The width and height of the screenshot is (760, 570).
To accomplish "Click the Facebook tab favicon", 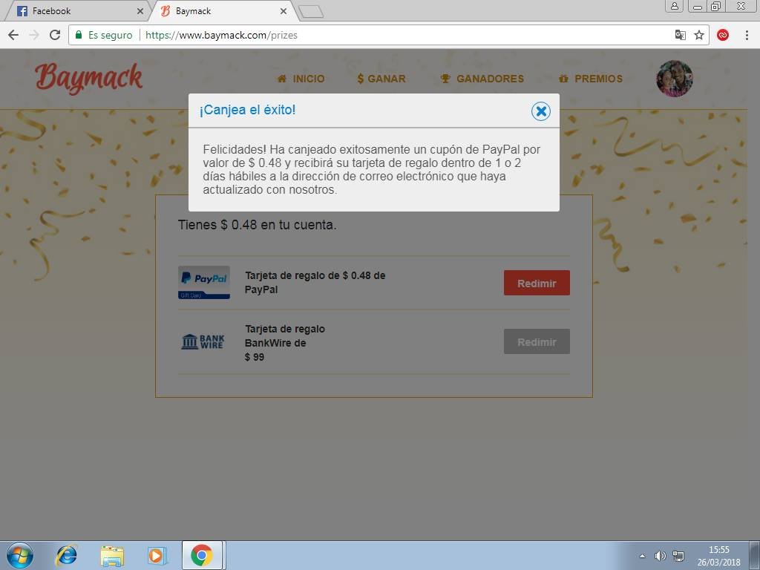I will [x=22, y=10].
